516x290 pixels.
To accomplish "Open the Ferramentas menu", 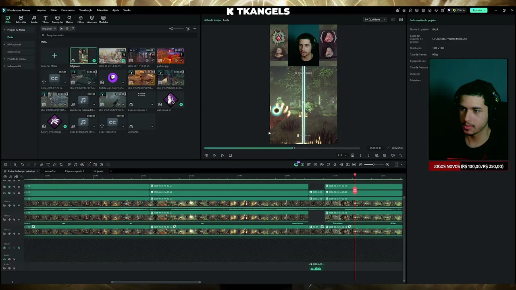I will (x=68, y=10).
